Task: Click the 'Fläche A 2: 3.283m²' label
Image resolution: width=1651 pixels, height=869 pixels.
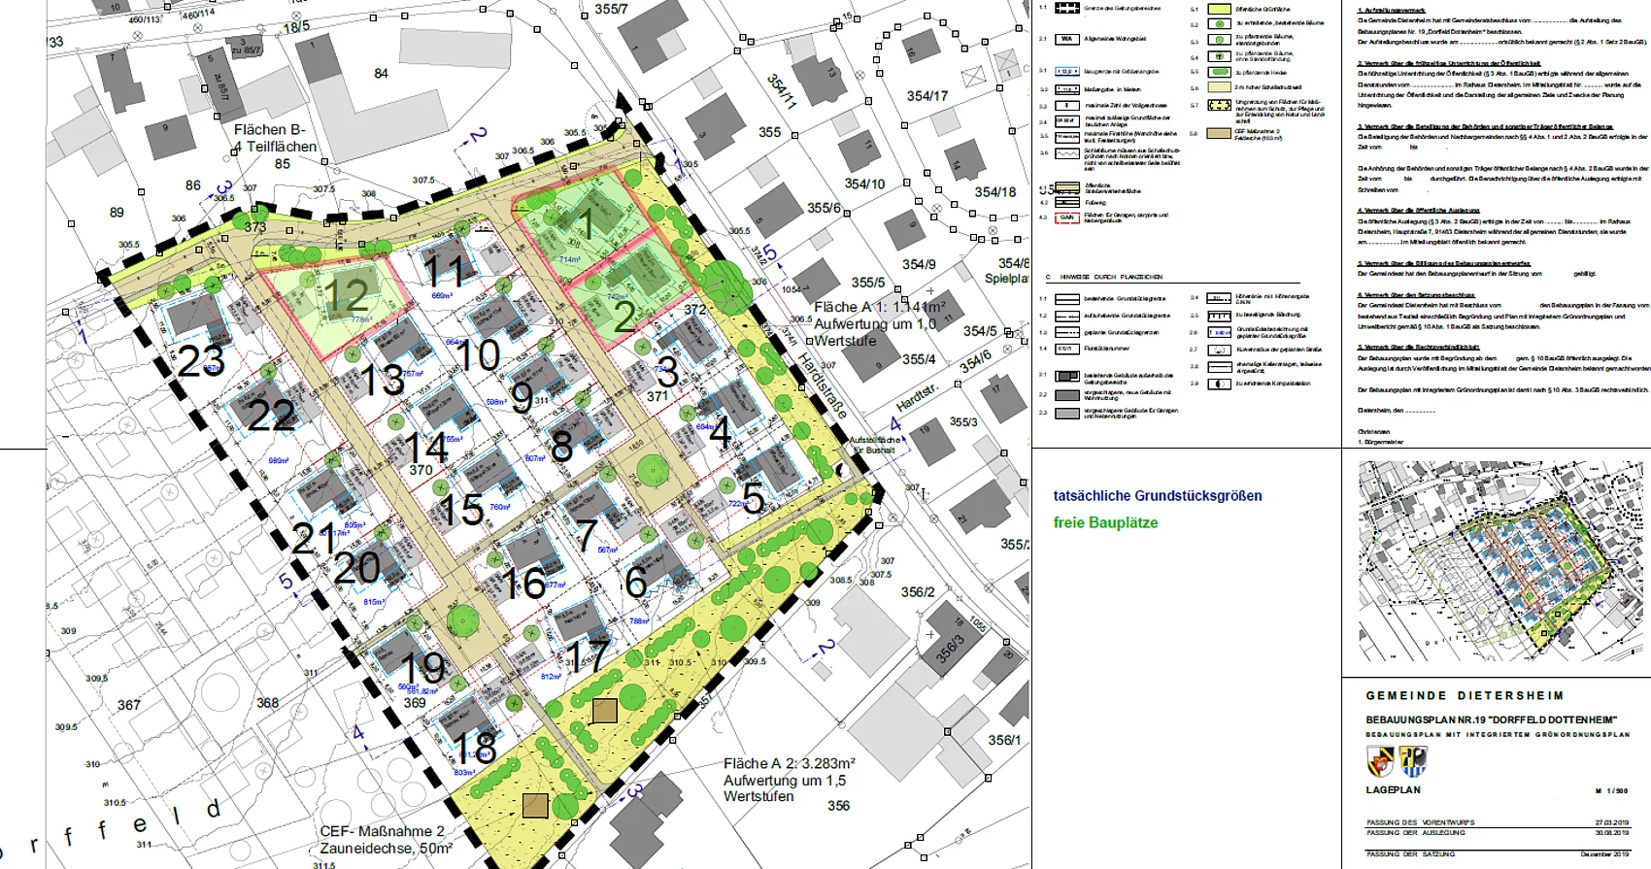Action: 789,763
